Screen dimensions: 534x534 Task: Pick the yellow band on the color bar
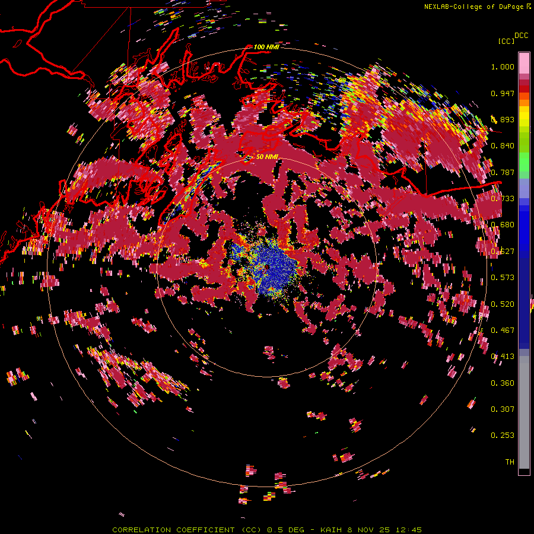(524, 116)
